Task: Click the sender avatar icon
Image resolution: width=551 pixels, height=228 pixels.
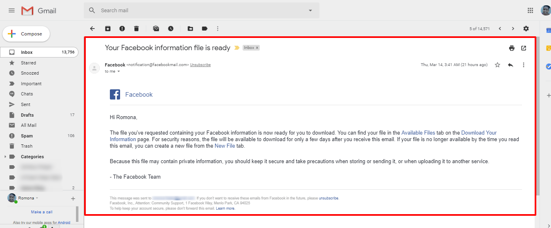Action: pyautogui.click(x=94, y=68)
